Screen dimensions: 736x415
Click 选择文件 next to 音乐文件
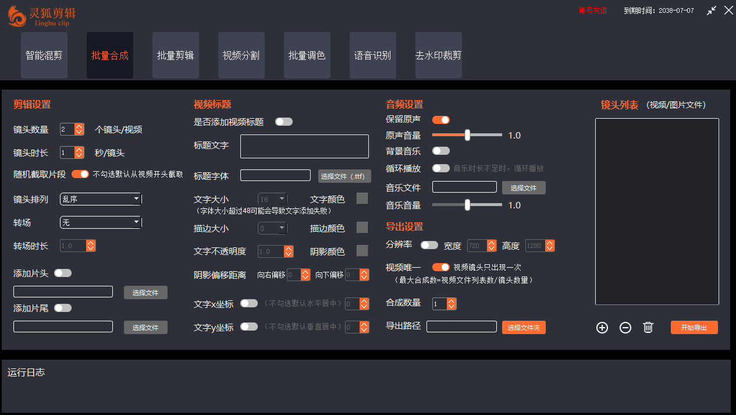523,187
